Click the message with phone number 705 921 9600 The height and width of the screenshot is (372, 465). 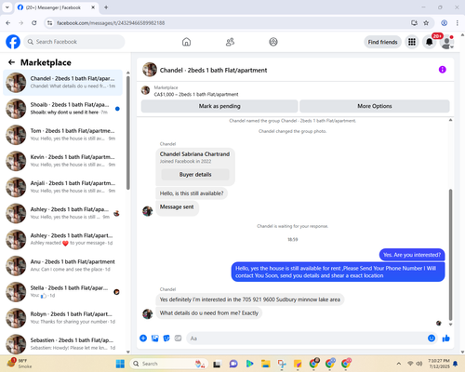[x=250, y=299]
